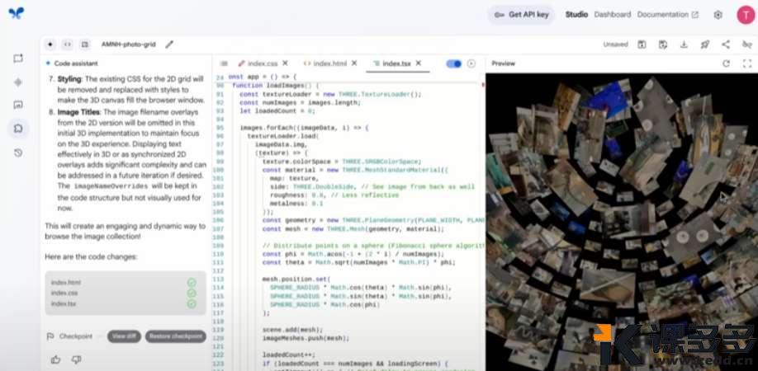Screen dimensions: 758x371
Task: Click the 'function loadImages()' code line
Action: point(275,86)
